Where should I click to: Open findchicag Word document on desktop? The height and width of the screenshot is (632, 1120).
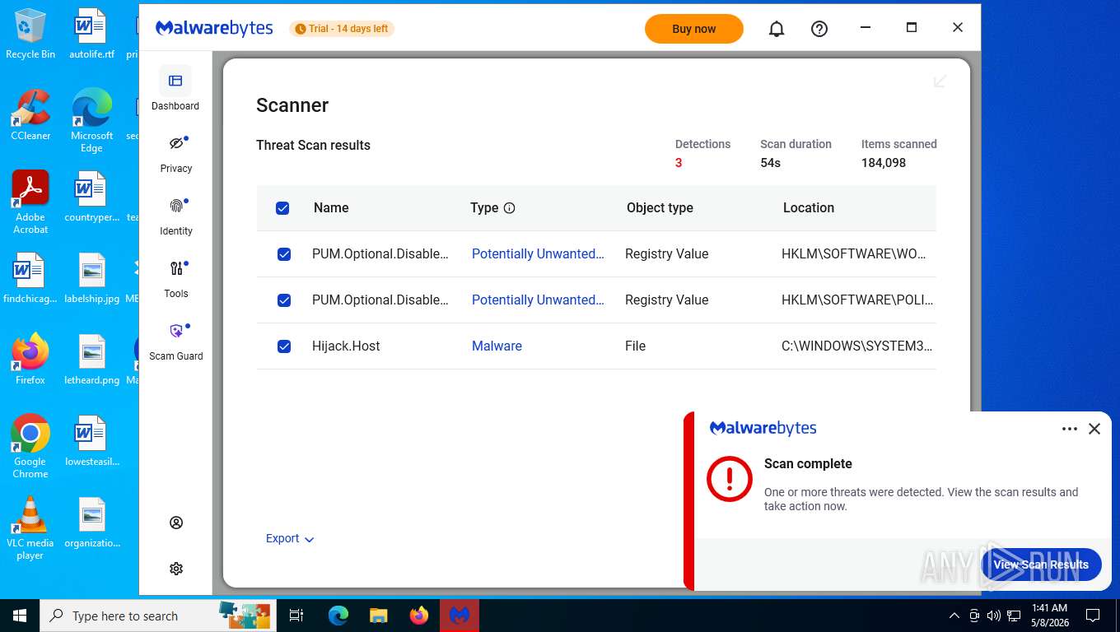(30, 278)
